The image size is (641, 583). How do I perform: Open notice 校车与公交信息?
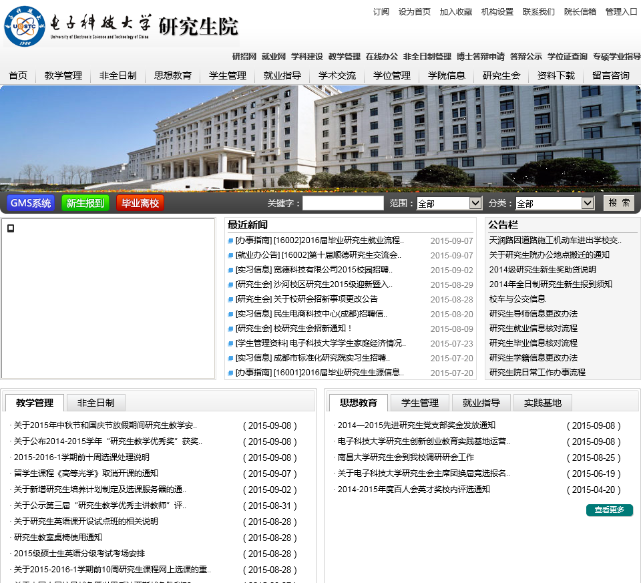(517, 299)
